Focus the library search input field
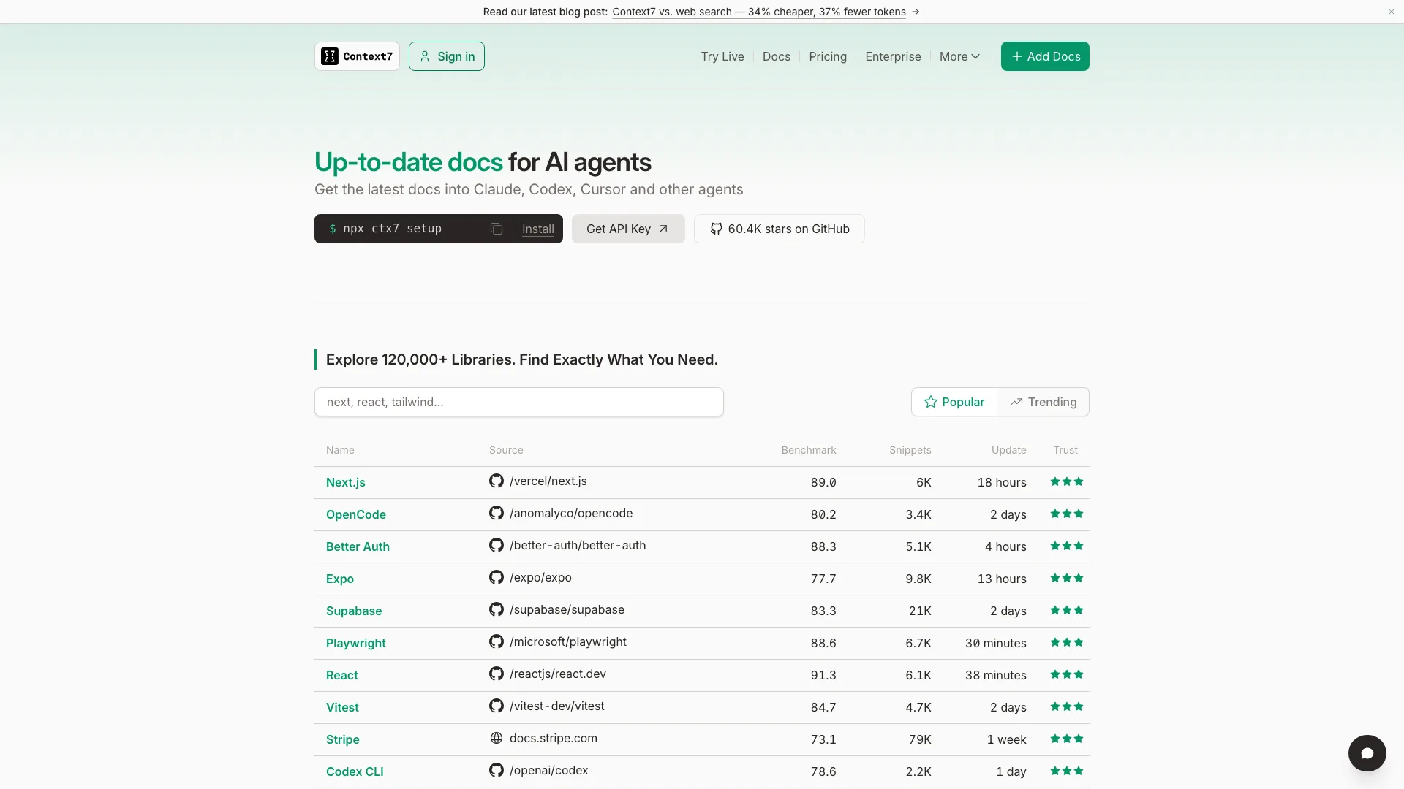Image resolution: width=1404 pixels, height=789 pixels. [519, 402]
